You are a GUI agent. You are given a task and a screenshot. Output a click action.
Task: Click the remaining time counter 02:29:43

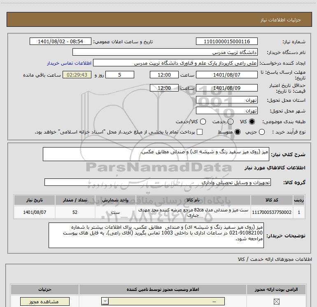(x=77, y=75)
